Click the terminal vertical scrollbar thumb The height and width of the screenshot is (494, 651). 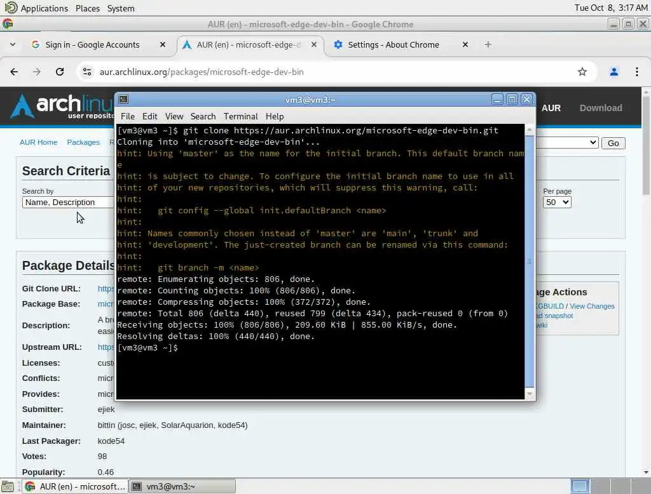click(x=530, y=262)
